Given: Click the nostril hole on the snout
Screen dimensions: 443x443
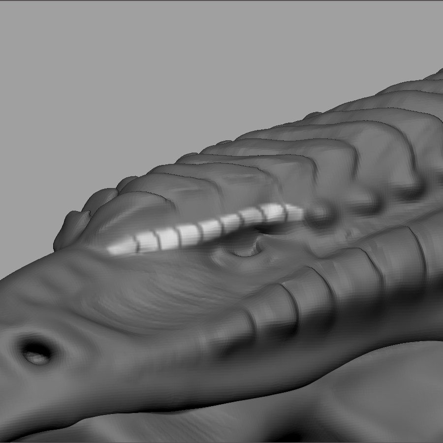Looking at the screenshot, I should (x=35, y=351).
